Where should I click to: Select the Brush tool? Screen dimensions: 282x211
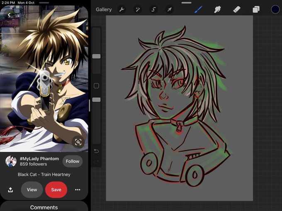click(x=198, y=10)
